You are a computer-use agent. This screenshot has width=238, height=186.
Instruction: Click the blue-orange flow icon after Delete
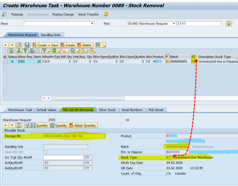98,45
